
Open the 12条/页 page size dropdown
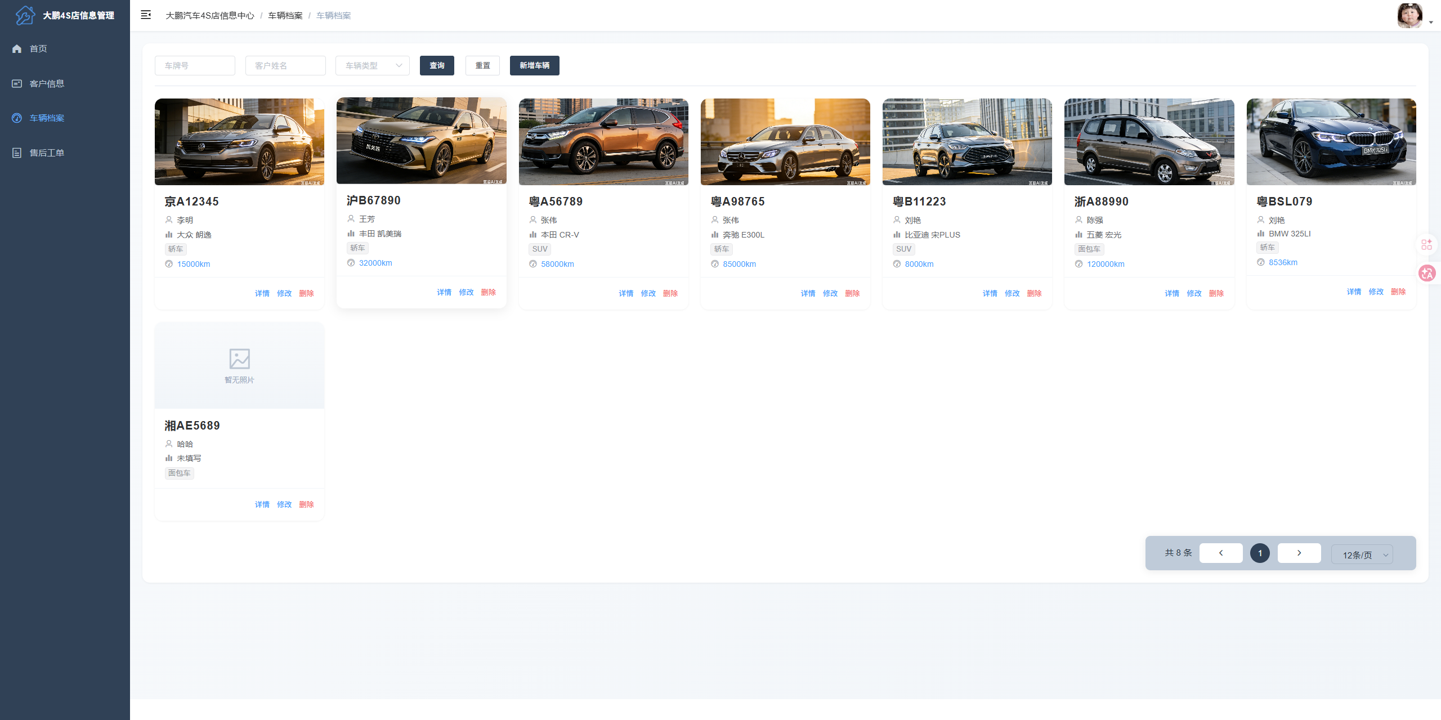[1362, 554]
